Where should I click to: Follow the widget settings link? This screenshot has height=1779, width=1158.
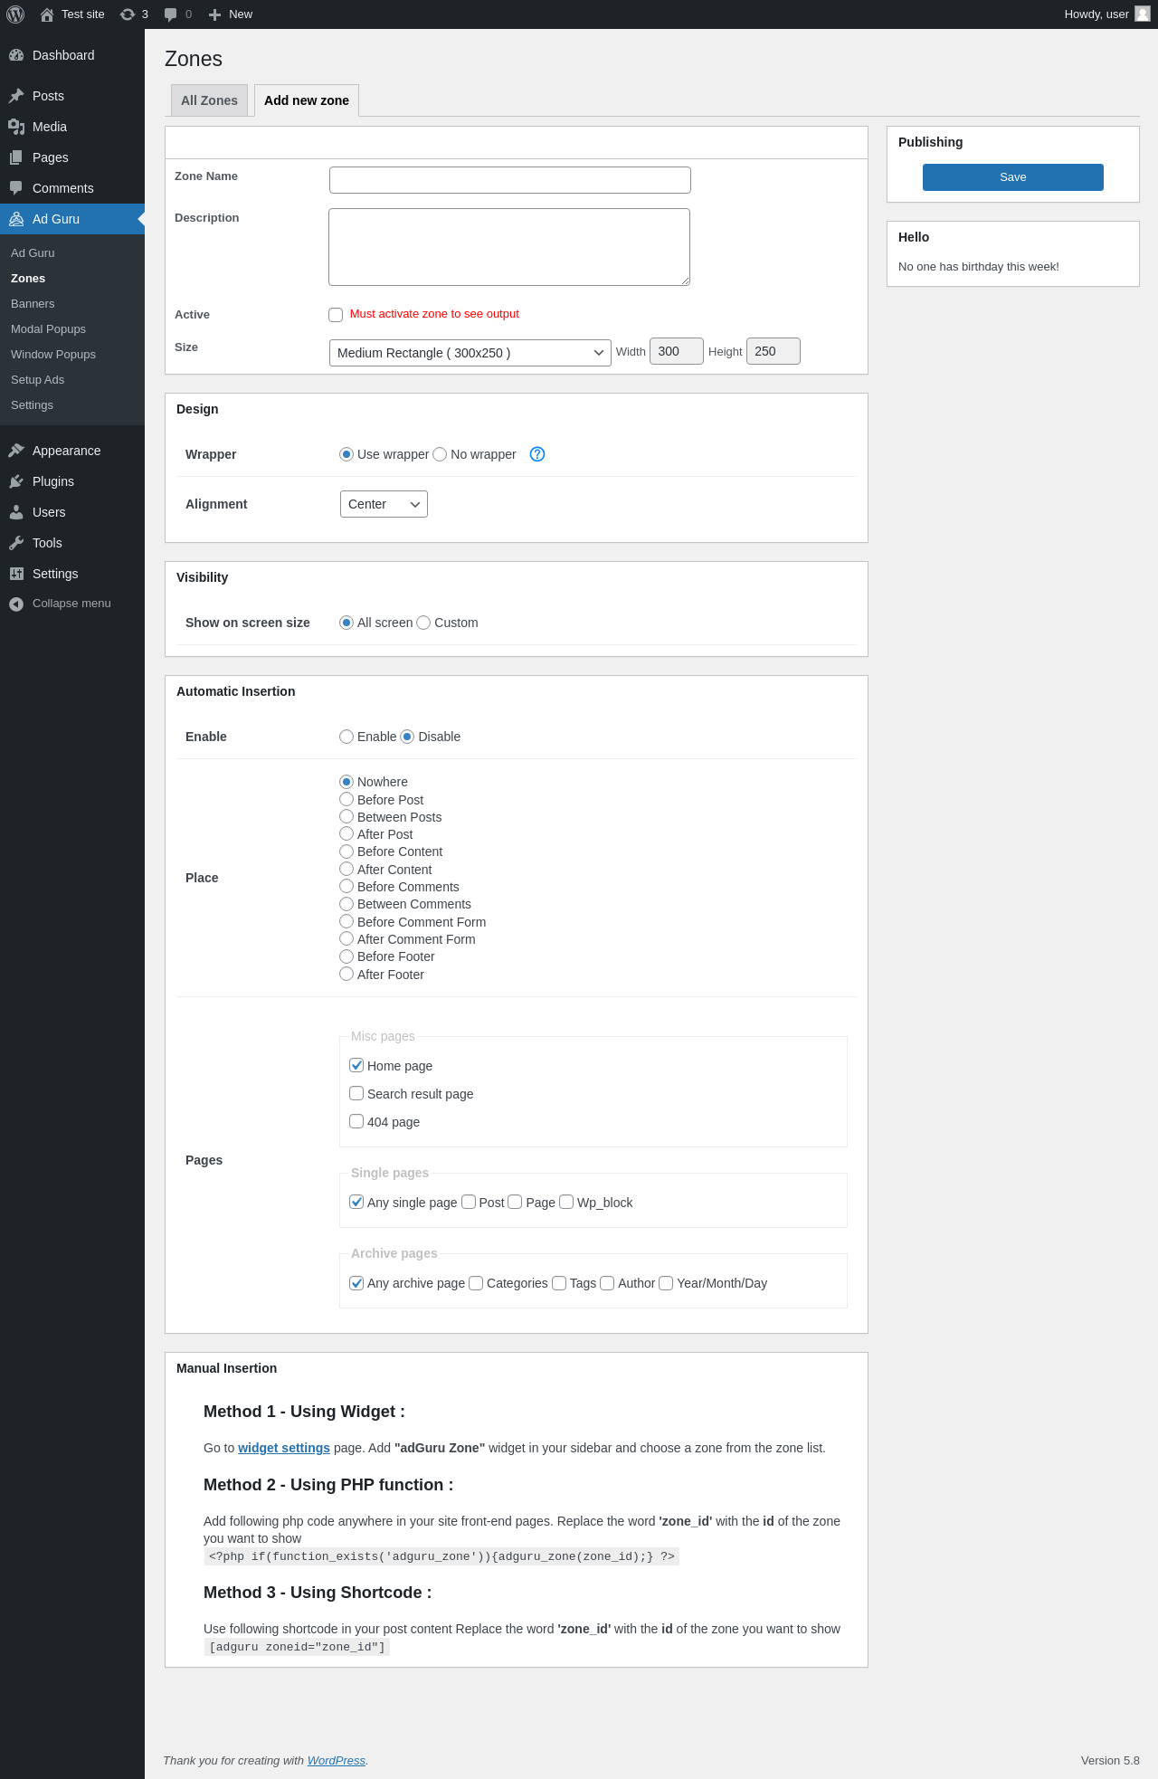284,1448
